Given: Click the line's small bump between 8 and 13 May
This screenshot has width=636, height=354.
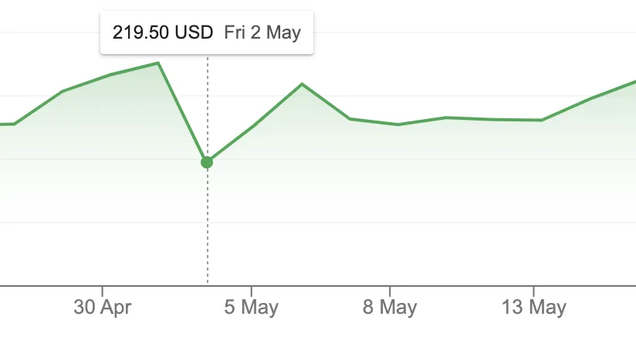Looking at the screenshot, I should point(446,117).
